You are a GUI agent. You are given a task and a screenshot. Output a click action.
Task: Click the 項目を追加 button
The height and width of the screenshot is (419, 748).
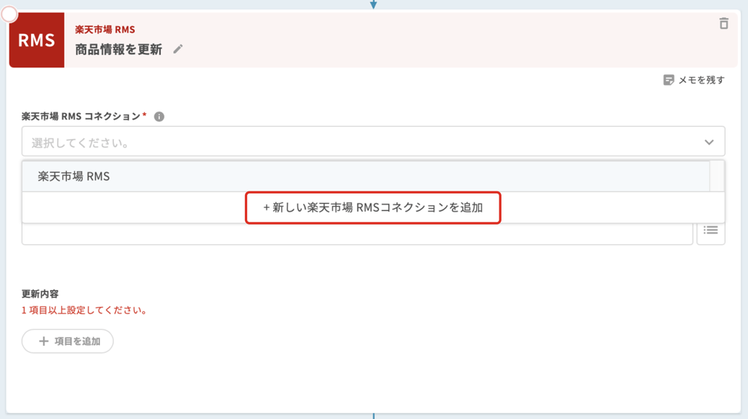(x=67, y=341)
